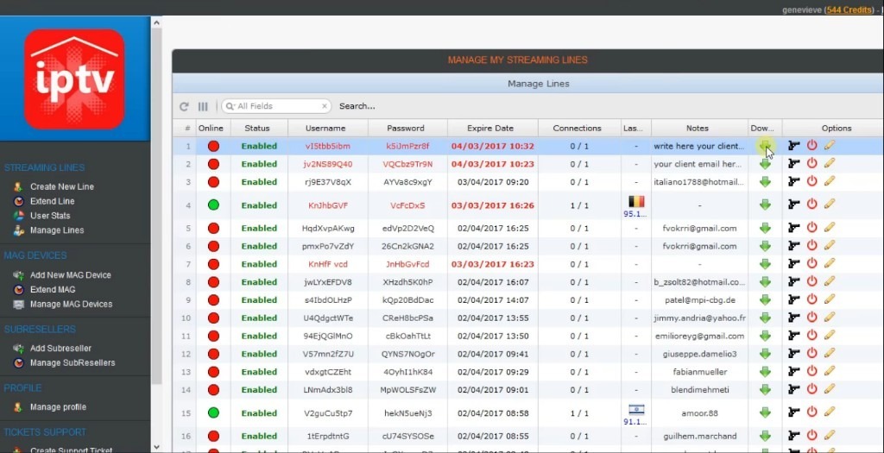Viewport: 884px width, 453px height.
Task: Open Create New Line in sidebar
Action: [62, 186]
